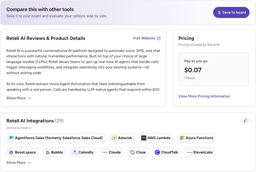Click the Calendly logo icon
The image size is (256, 172).
click(74, 152)
